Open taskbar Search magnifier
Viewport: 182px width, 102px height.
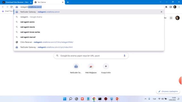(x=71, y=99)
